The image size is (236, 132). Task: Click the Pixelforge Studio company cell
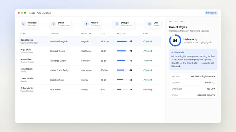pos(58,61)
